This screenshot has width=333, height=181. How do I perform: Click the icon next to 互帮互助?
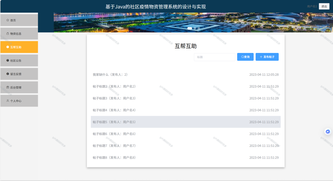(8, 47)
